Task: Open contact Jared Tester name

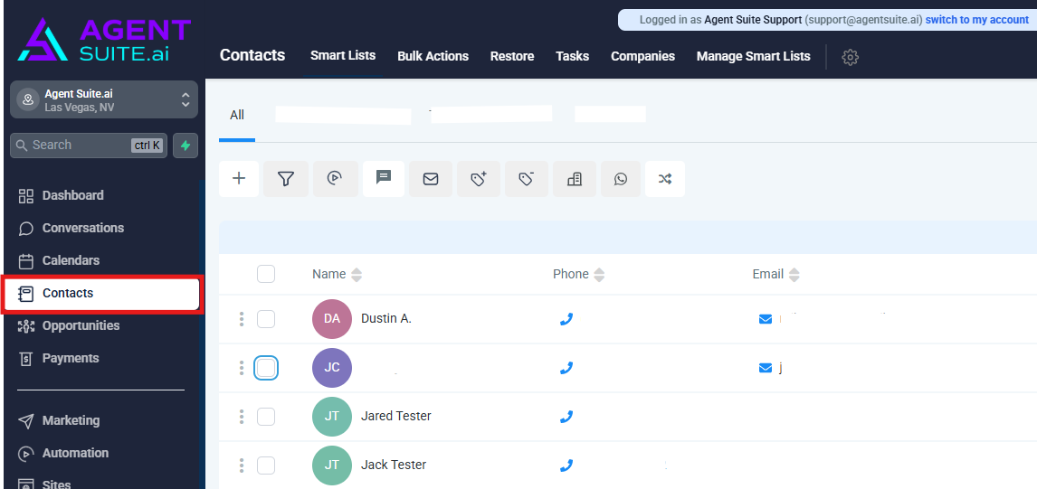Action: (x=396, y=417)
